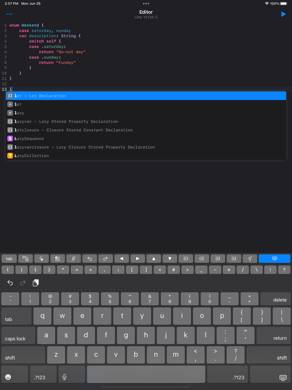Image resolution: width=292 pixels, height=390 pixels.
Task: Tap the semicolon/colon key
Action: [226, 335]
